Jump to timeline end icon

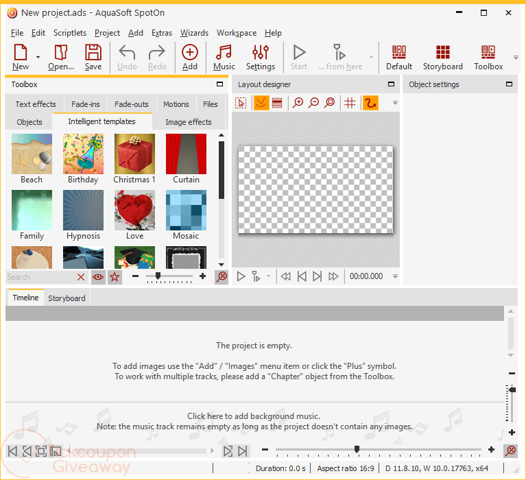pyautogui.click(x=243, y=451)
